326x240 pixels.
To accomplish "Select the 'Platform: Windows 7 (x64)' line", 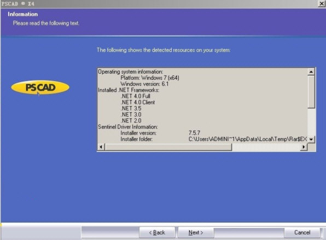I will coord(150,78).
